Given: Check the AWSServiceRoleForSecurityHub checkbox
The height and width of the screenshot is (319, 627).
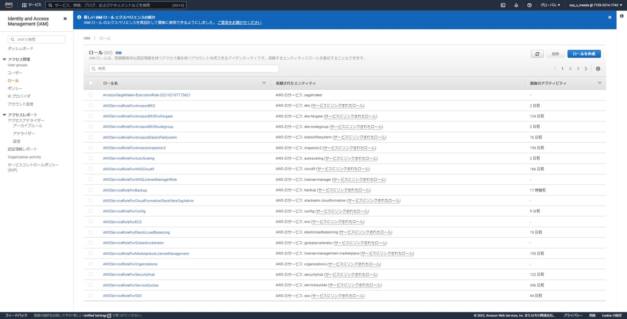Looking at the screenshot, I should pos(90,275).
